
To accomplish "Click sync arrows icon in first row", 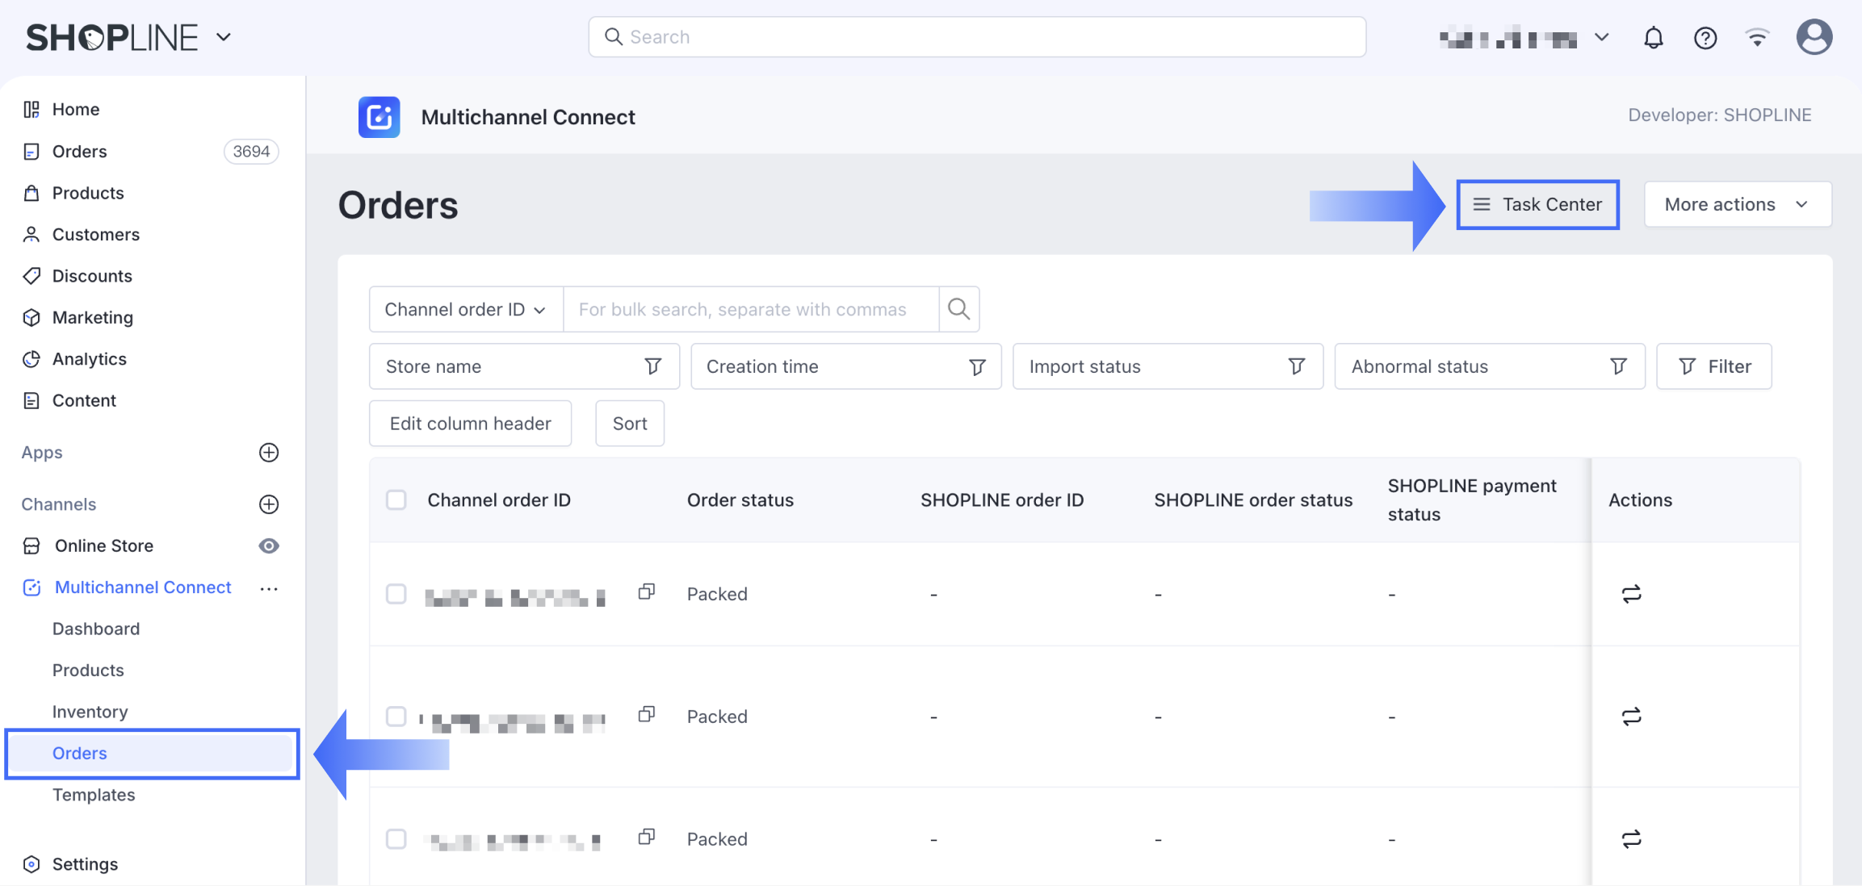I will pyautogui.click(x=1631, y=594).
